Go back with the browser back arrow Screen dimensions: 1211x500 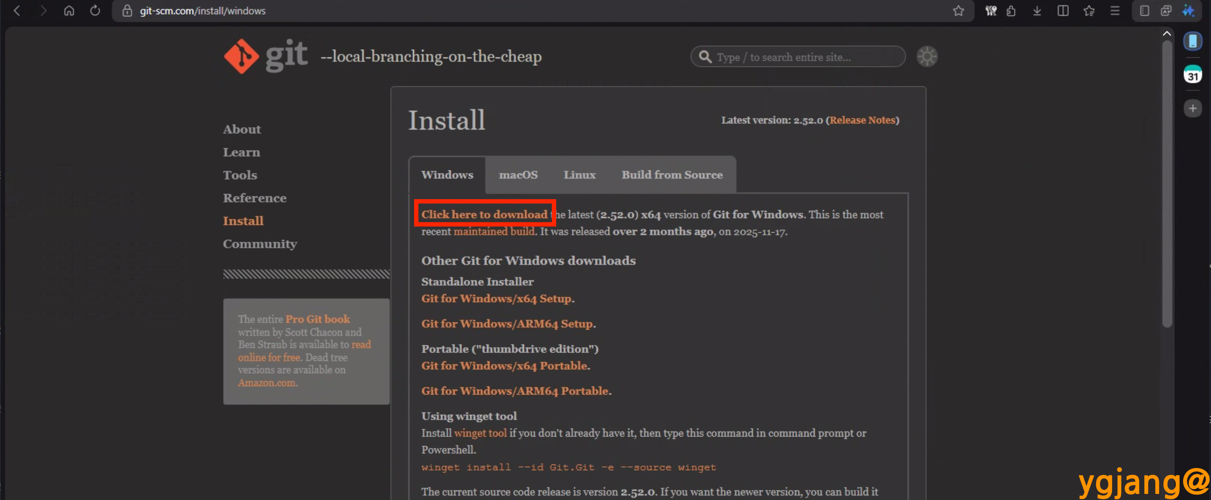click(x=17, y=11)
